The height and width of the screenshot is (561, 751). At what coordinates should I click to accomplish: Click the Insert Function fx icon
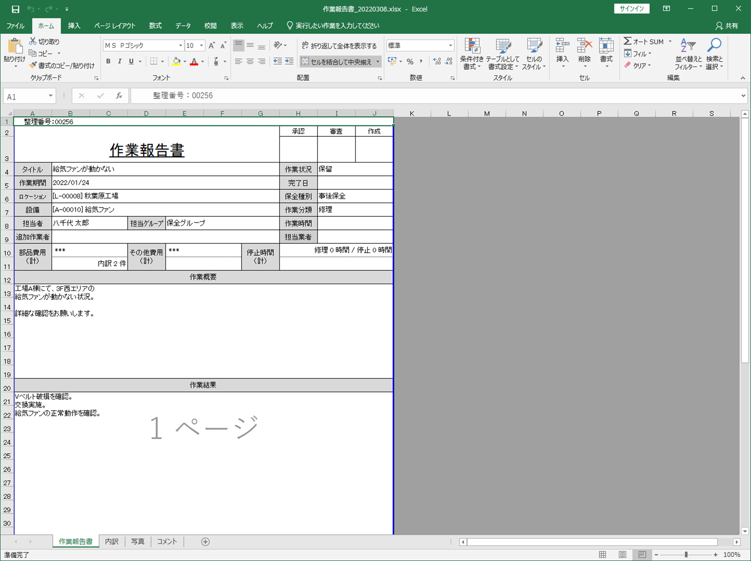point(119,96)
